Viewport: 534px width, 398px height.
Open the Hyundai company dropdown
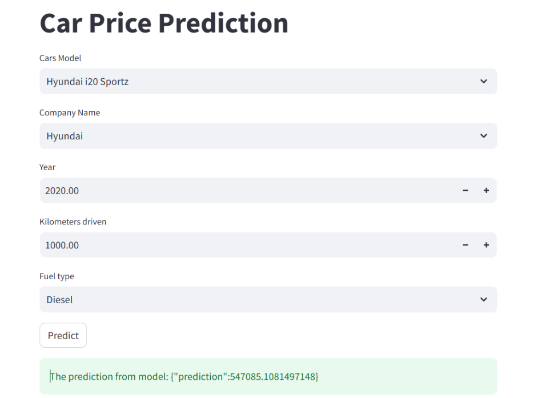(x=268, y=136)
